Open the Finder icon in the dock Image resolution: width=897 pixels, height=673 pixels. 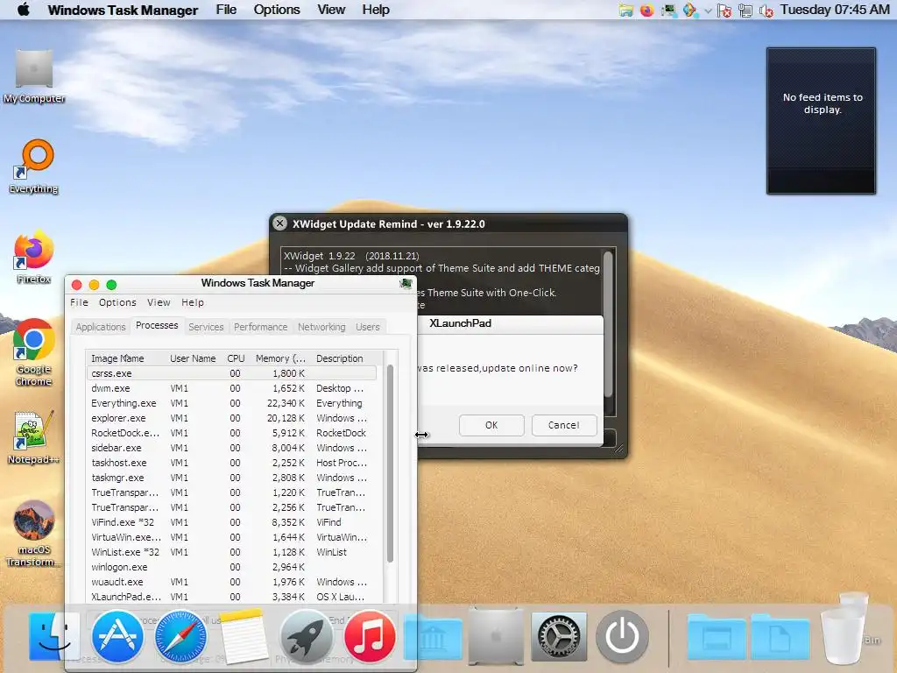coord(54,636)
